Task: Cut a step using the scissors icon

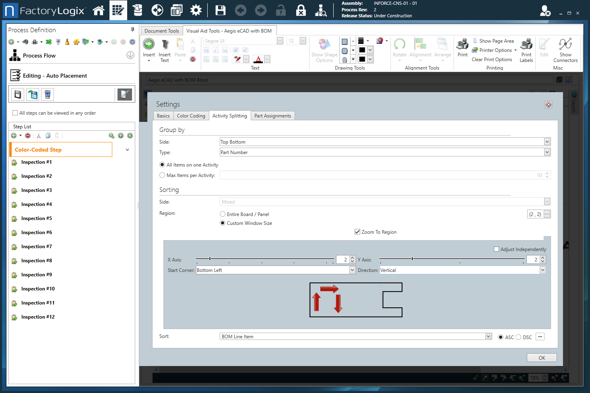Action: 38,136
